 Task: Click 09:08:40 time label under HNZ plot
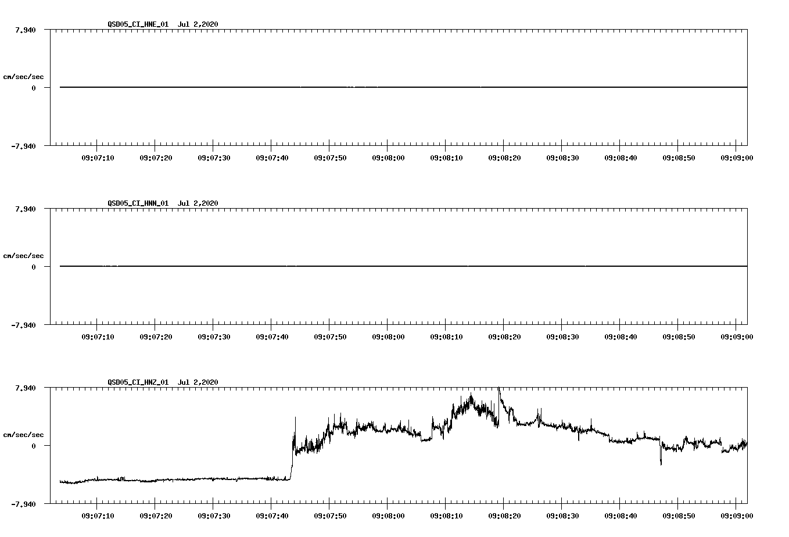tap(621, 515)
